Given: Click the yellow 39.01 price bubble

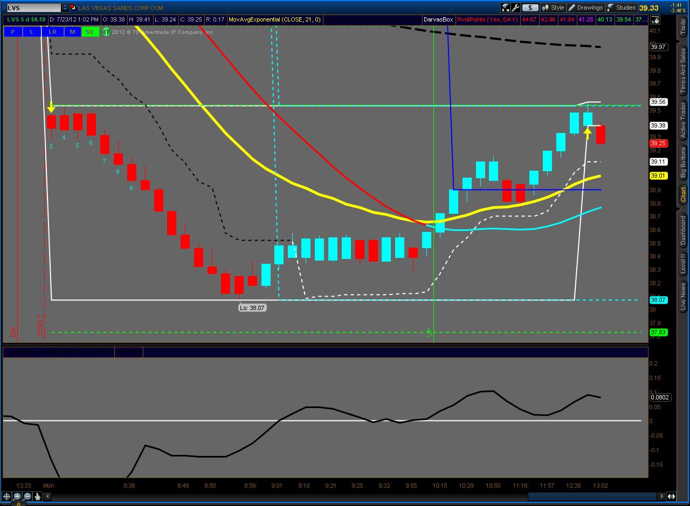Looking at the screenshot, I should point(659,175).
